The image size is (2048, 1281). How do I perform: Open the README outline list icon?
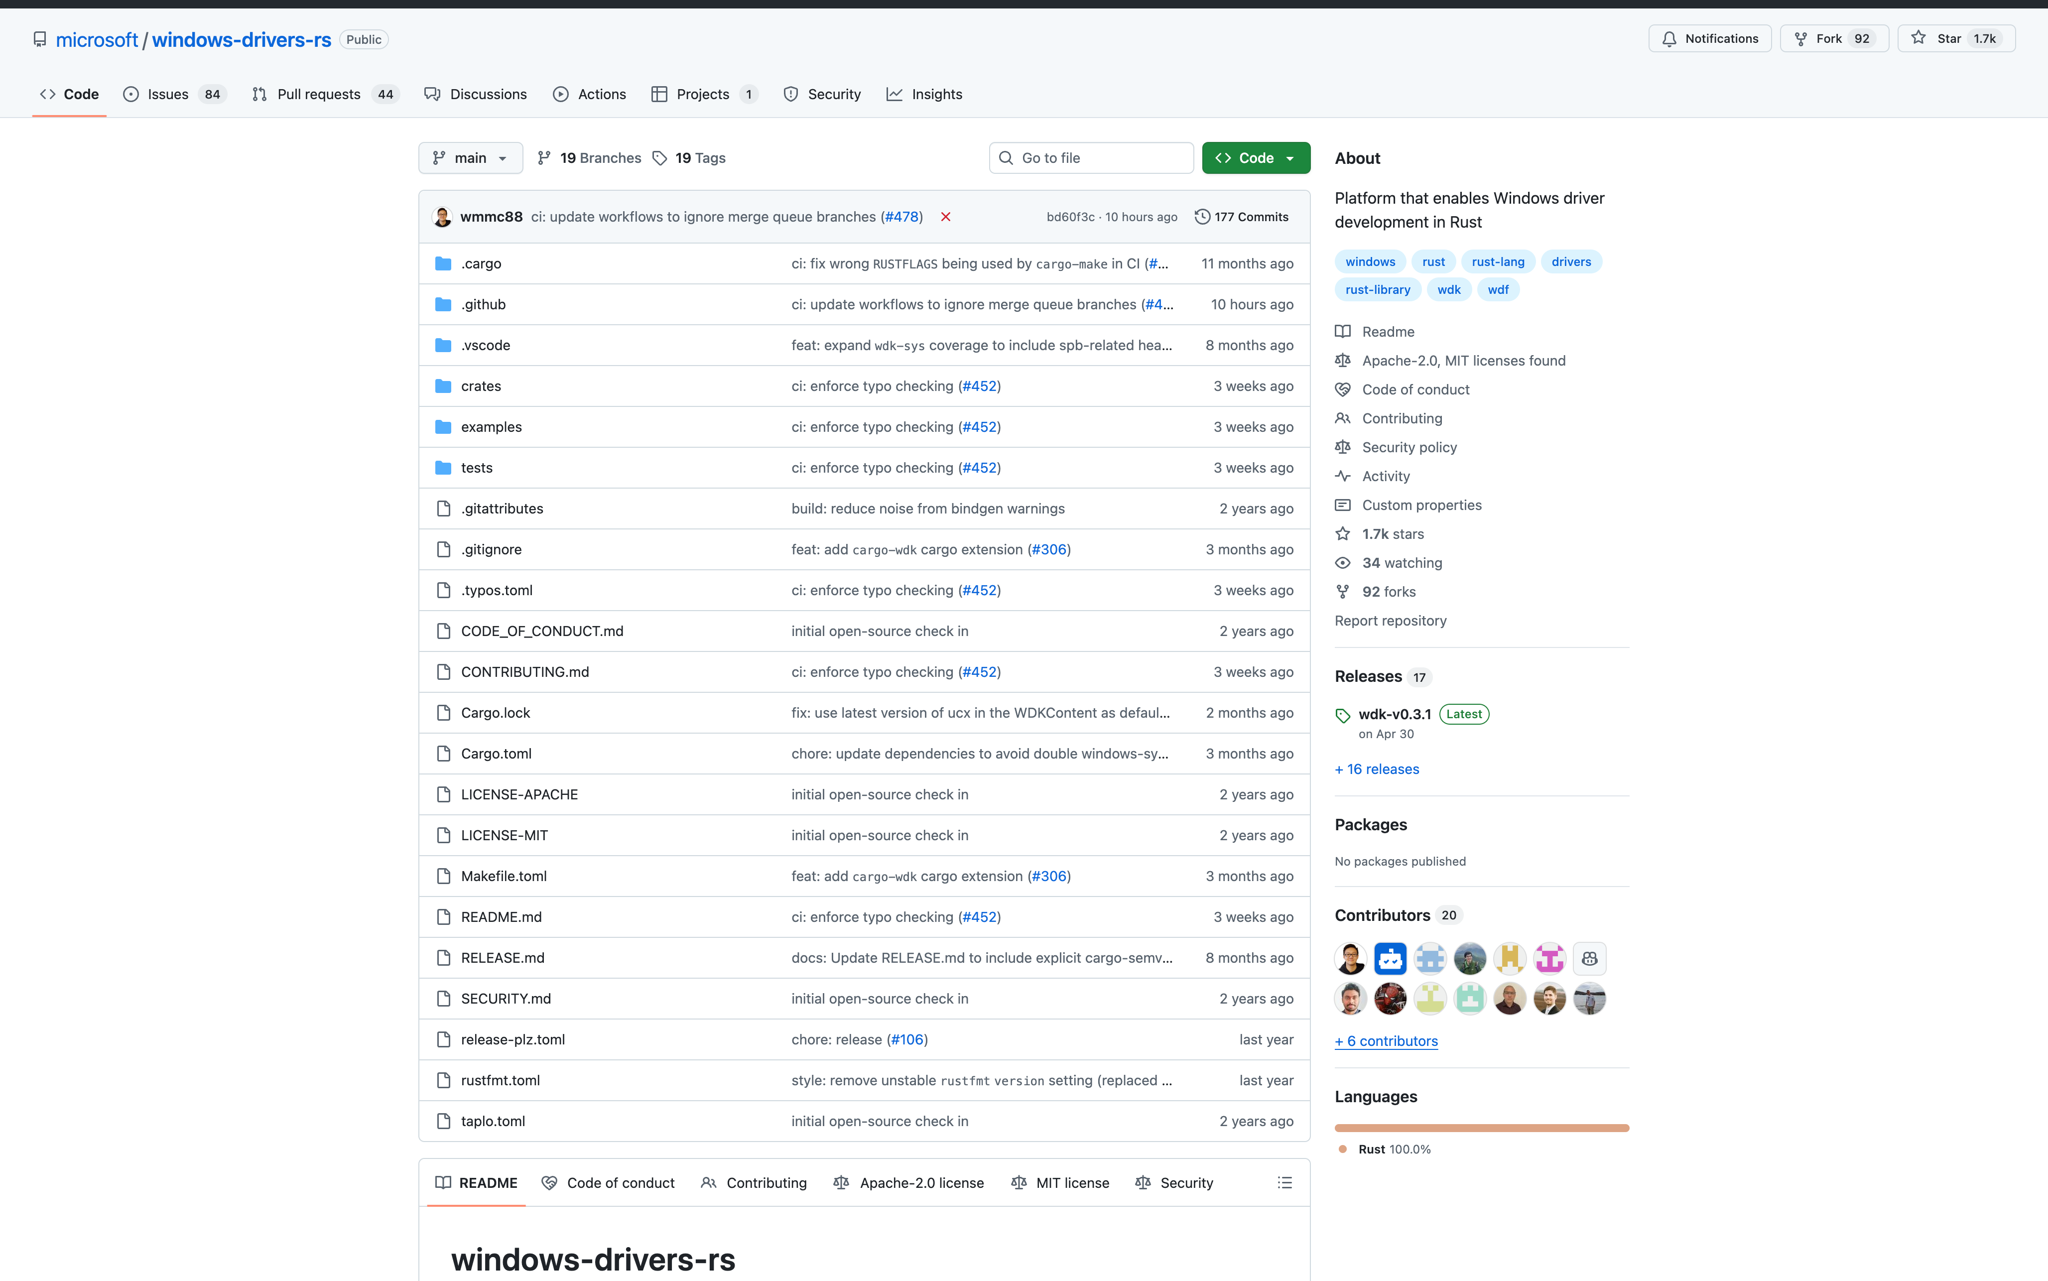click(x=1284, y=1182)
